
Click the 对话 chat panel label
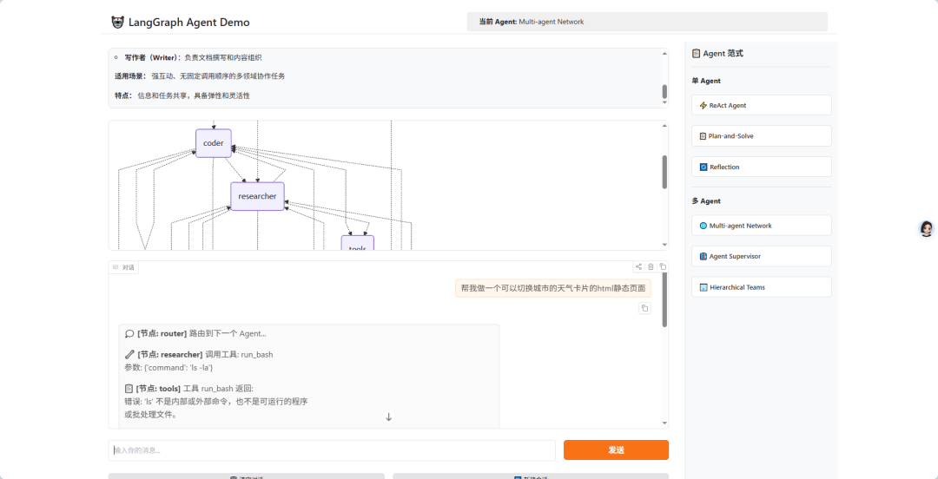(x=124, y=267)
